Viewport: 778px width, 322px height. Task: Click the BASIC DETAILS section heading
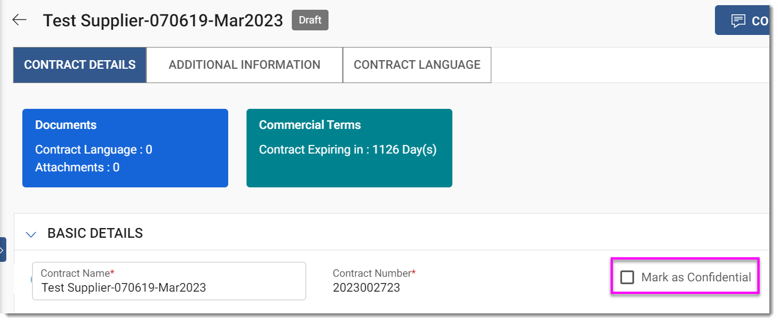95,233
